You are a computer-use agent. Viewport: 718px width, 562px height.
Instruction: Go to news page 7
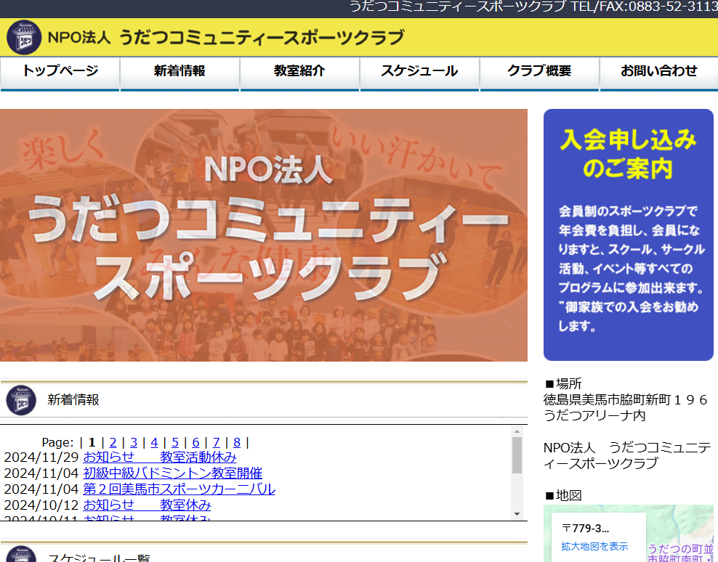point(216,442)
